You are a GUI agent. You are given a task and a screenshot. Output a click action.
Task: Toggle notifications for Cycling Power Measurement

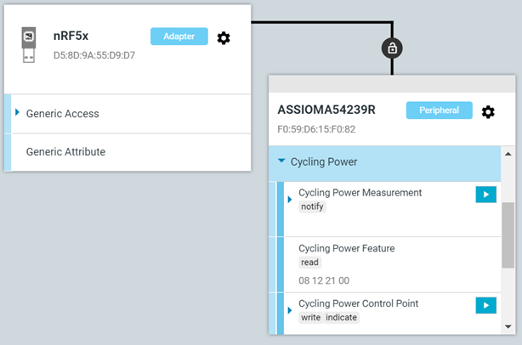pyautogui.click(x=485, y=195)
